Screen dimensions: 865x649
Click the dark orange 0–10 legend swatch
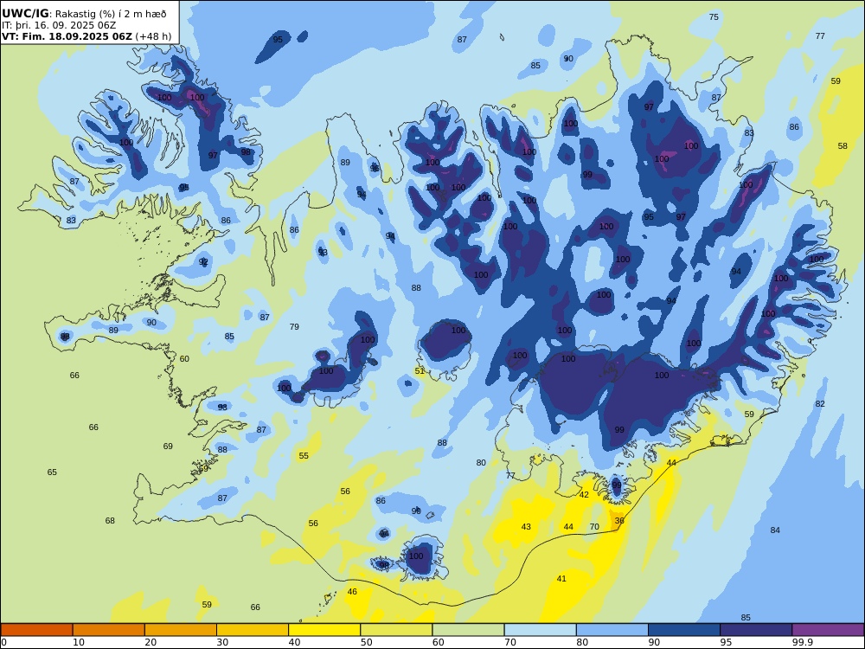(x=36, y=630)
